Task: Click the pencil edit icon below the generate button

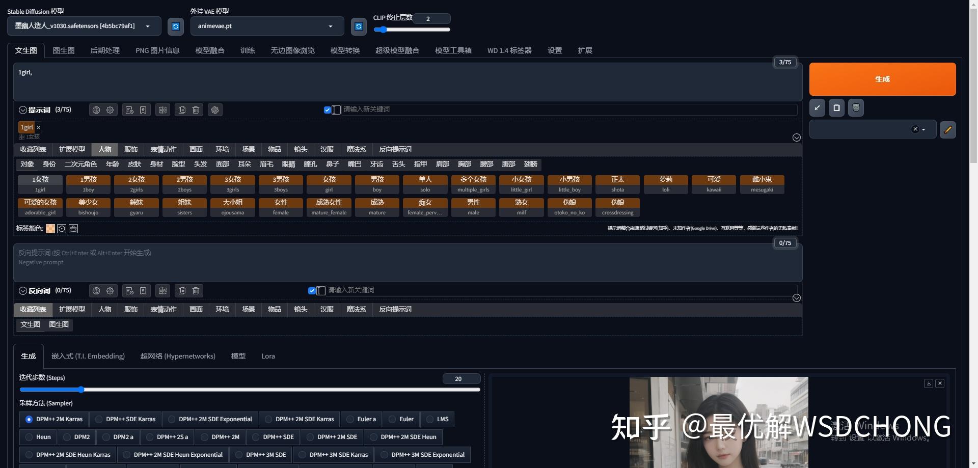Action: 948,129
